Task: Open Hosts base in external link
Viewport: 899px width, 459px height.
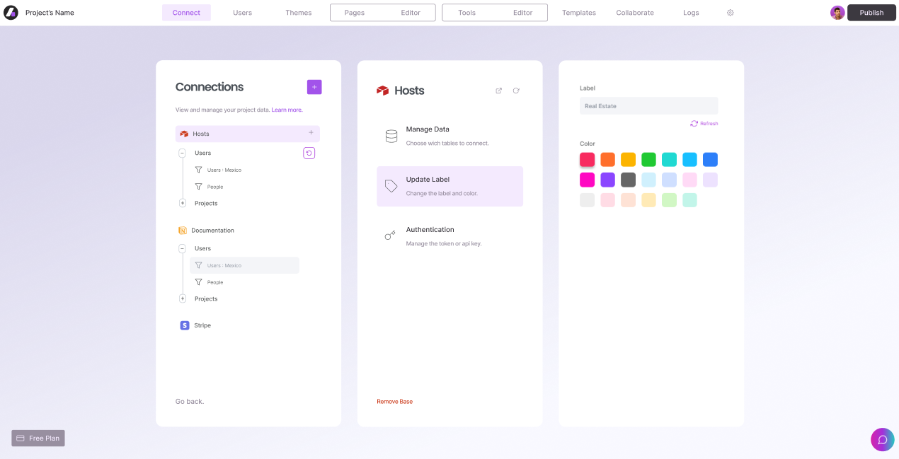Action: pyautogui.click(x=499, y=91)
